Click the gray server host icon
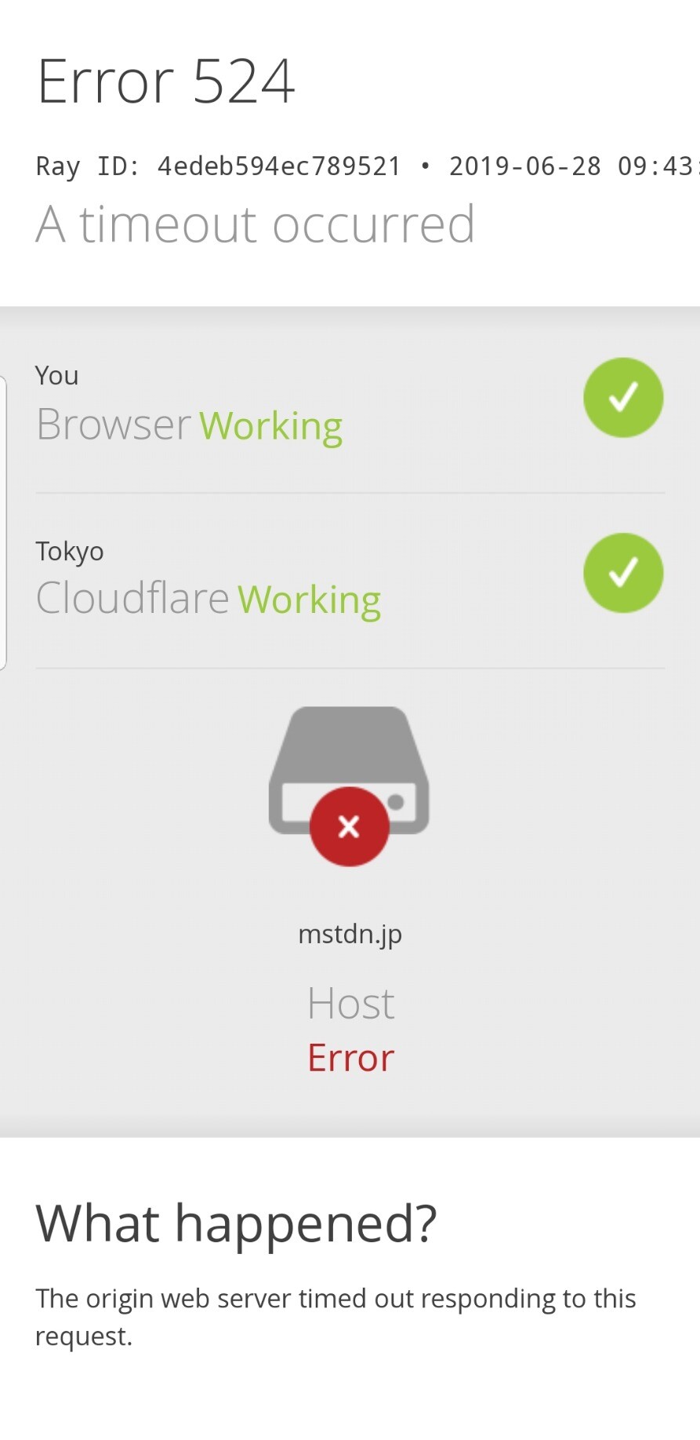Viewport: 700px width, 1440px height. 350,771
